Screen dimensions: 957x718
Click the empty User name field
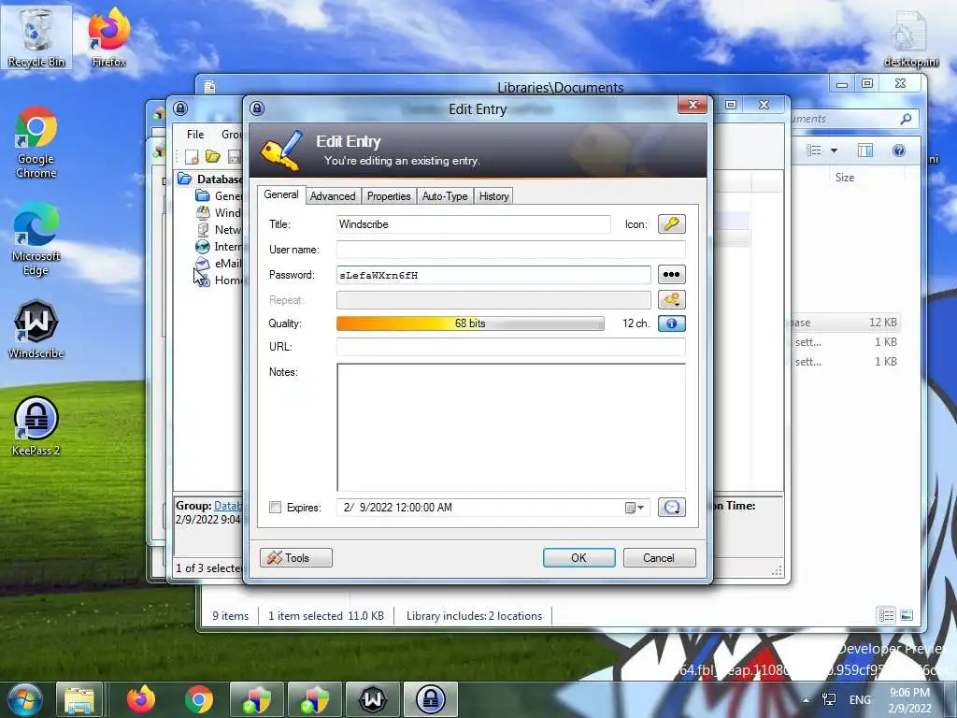coord(511,250)
